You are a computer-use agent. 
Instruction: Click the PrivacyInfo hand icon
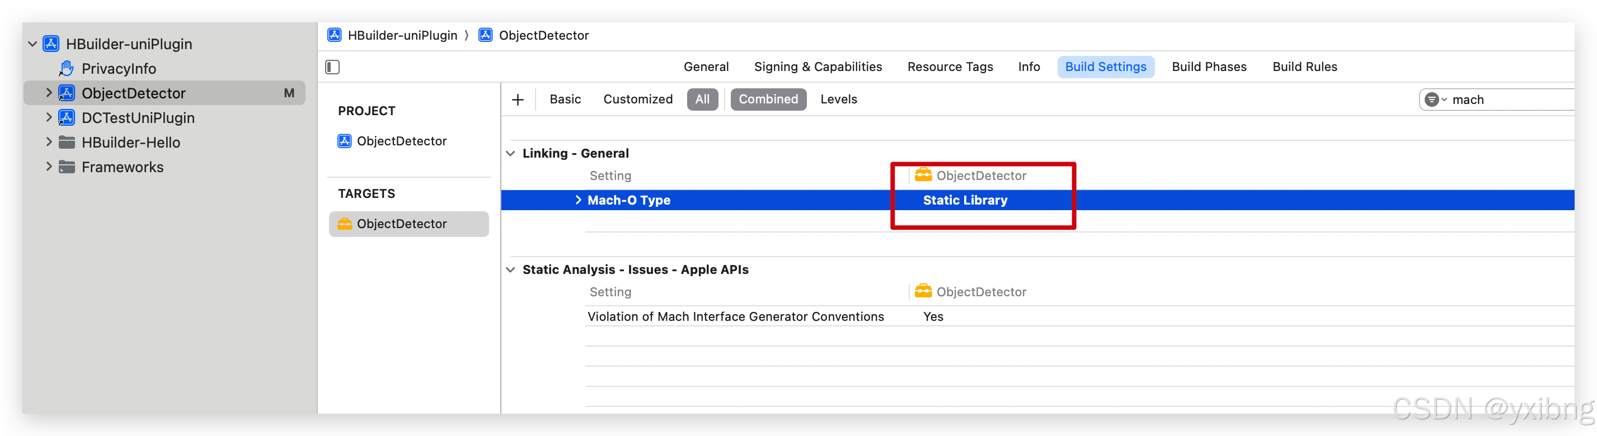coord(67,68)
